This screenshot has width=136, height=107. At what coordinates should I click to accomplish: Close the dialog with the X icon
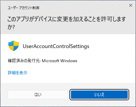[131, 5]
